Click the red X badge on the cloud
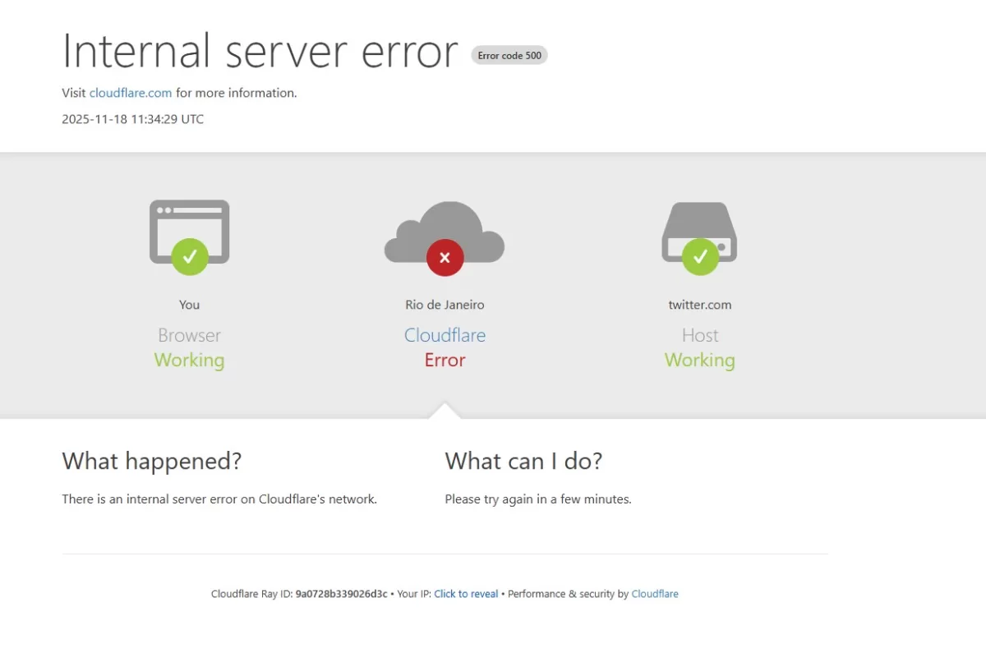986x657 pixels. pyautogui.click(x=445, y=257)
